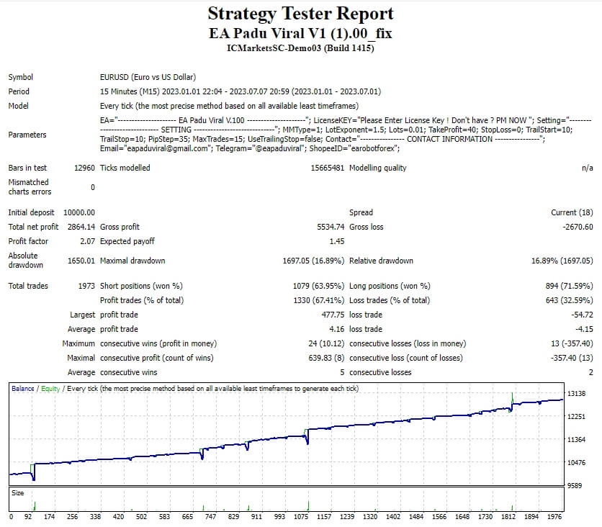Image resolution: width=602 pixels, height=527 pixels.
Task: Click x-axis tick label 747
Action: 210,517
